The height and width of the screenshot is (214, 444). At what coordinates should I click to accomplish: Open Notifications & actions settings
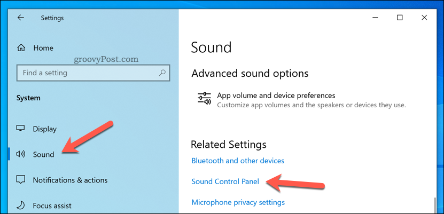(70, 180)
